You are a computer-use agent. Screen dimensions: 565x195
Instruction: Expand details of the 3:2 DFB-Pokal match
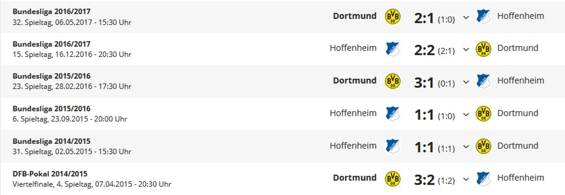click(466, 180)
